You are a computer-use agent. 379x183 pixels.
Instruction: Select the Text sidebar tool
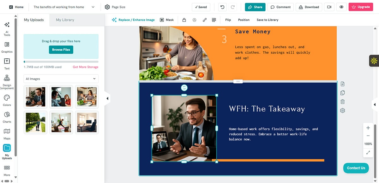7,63
